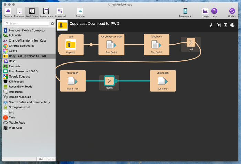The height and width of the screenshot is (164, 241).
Task: Remove workflow with the minus button
Action: tap(53, 159)
